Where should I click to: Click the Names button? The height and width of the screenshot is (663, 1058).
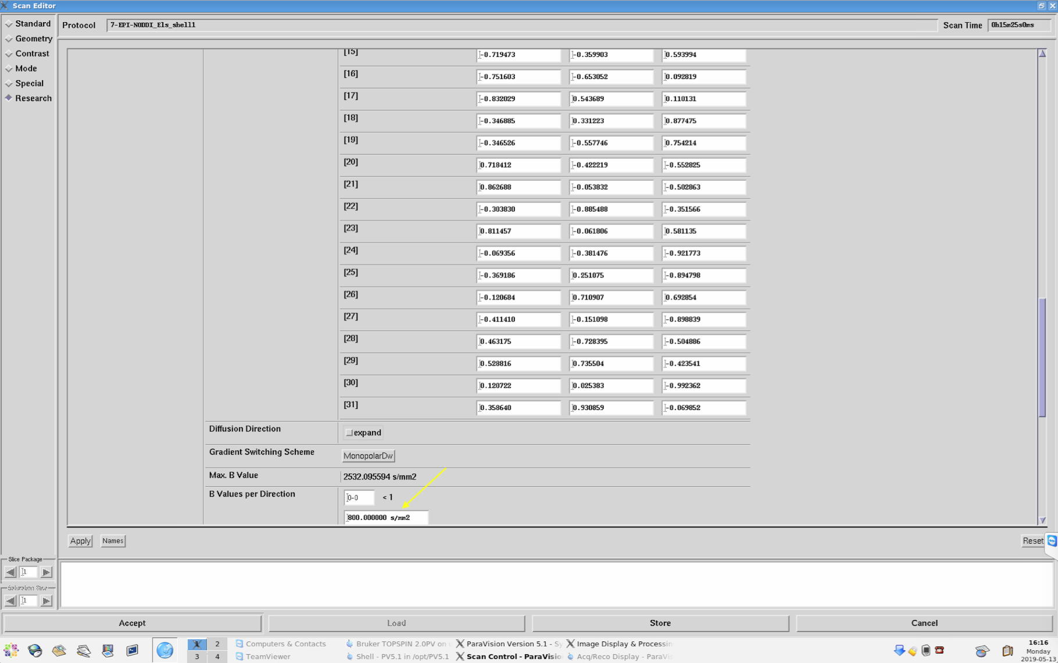pyautogui.click(x=113, y=541)
